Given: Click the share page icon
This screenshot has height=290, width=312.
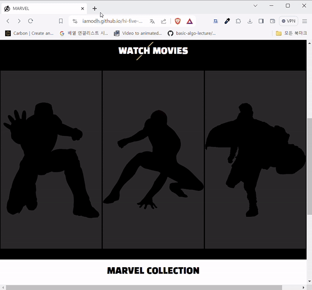Looking at the screenshot, I should click(164, 21).
